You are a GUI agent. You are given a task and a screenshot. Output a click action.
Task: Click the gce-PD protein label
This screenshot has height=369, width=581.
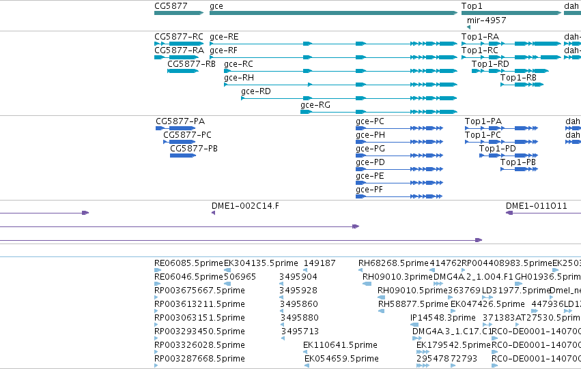point(370,162)
